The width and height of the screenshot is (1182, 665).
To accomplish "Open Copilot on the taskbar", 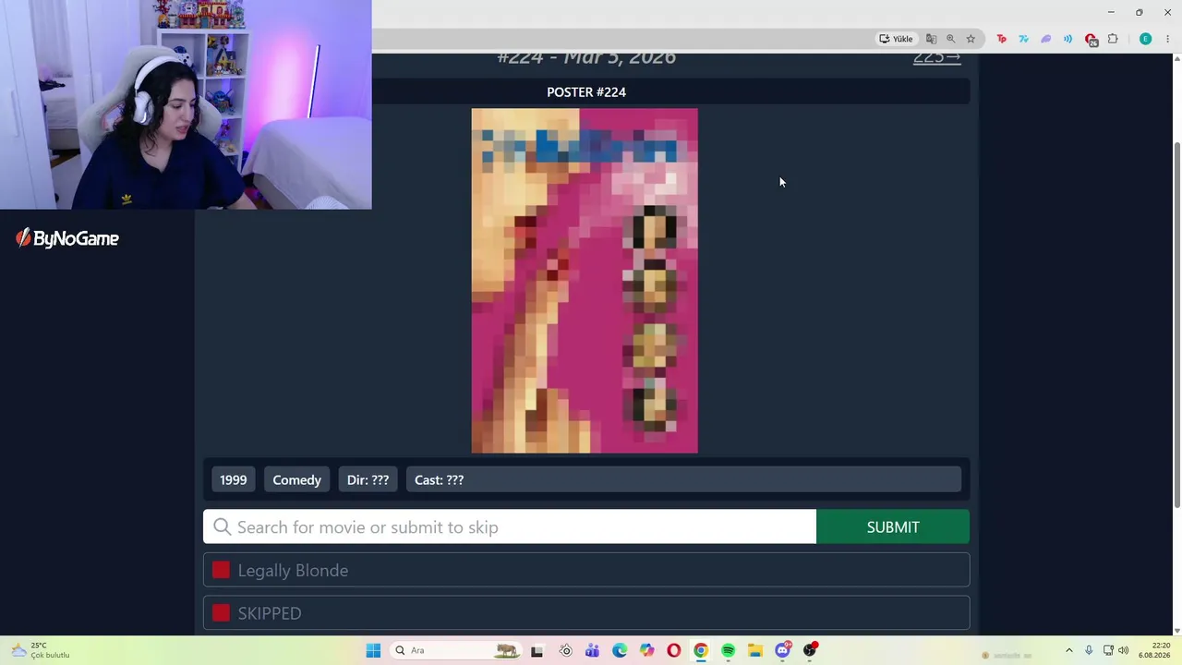I will [646, 650].
